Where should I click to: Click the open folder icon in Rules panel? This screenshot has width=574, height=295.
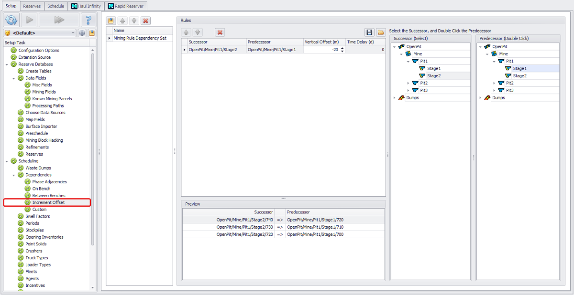point(380,32)
